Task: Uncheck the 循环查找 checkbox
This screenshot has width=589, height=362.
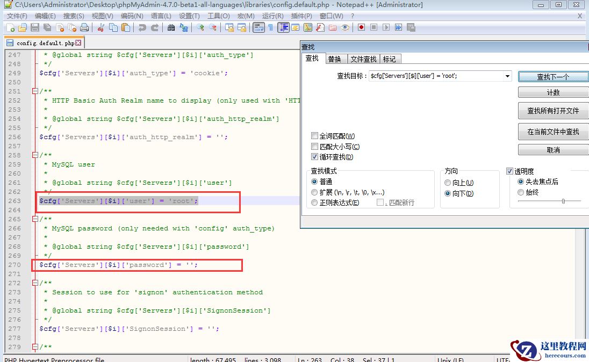Action: click(x=315, y=157)
